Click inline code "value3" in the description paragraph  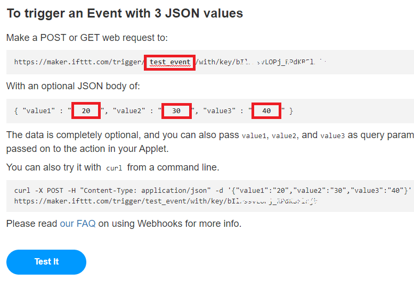coord(332,135)
